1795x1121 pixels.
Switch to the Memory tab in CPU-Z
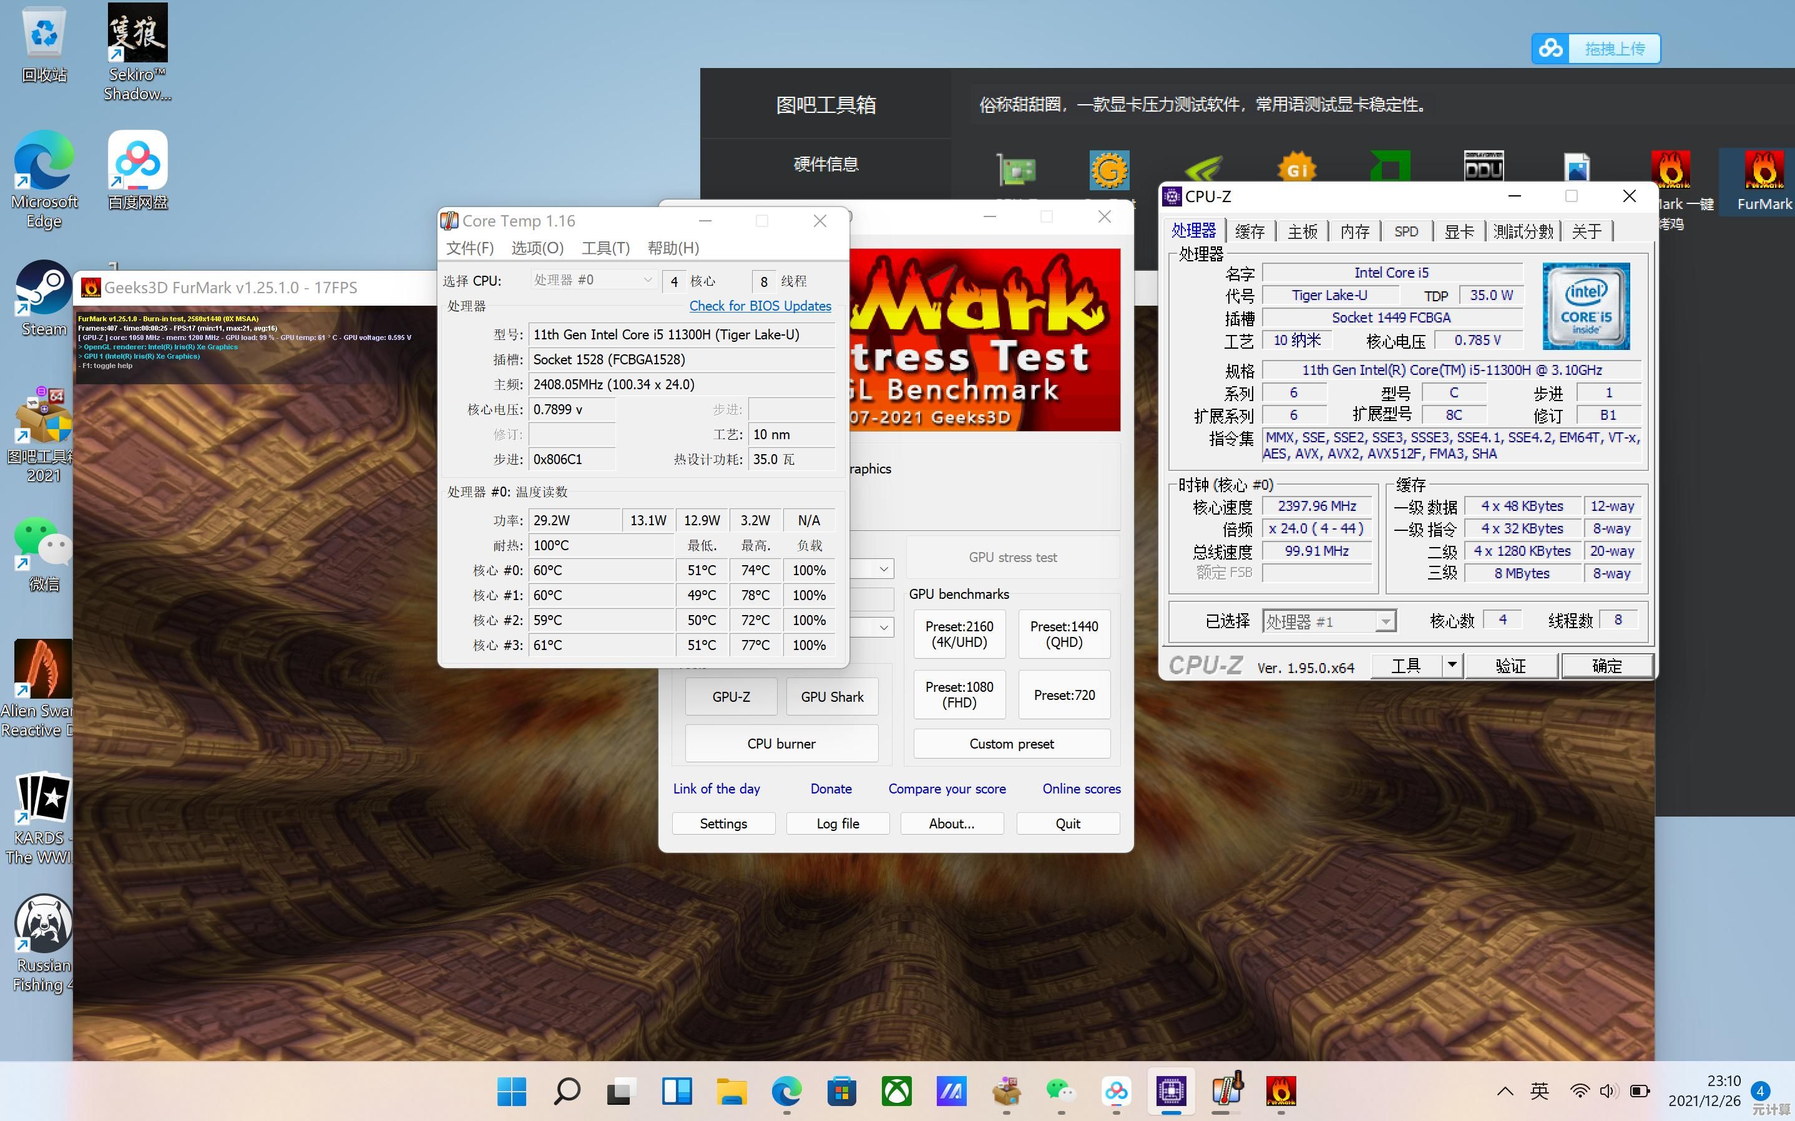[1354, 231]
